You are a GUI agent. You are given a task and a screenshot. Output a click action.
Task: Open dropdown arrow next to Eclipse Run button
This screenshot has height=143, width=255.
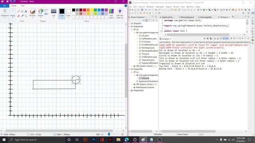click(x=206, y=10)
